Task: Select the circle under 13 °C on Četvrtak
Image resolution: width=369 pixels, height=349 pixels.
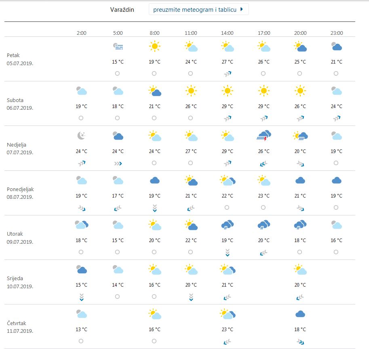Action: click(81, 340)
